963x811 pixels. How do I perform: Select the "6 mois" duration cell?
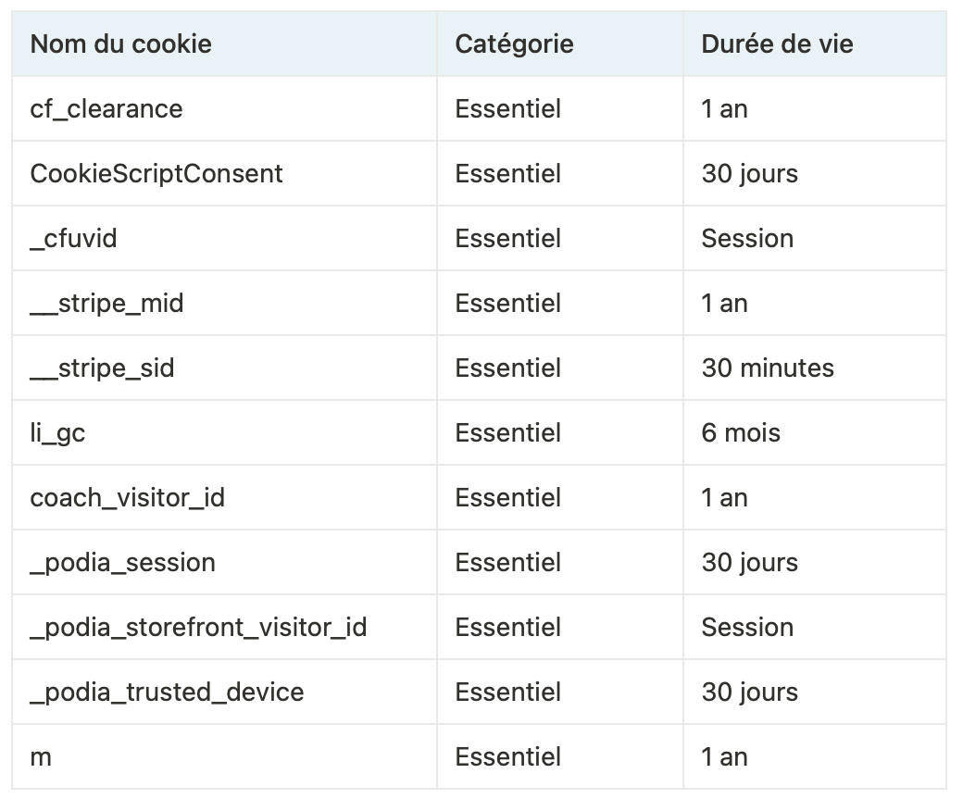click(741, 432)
